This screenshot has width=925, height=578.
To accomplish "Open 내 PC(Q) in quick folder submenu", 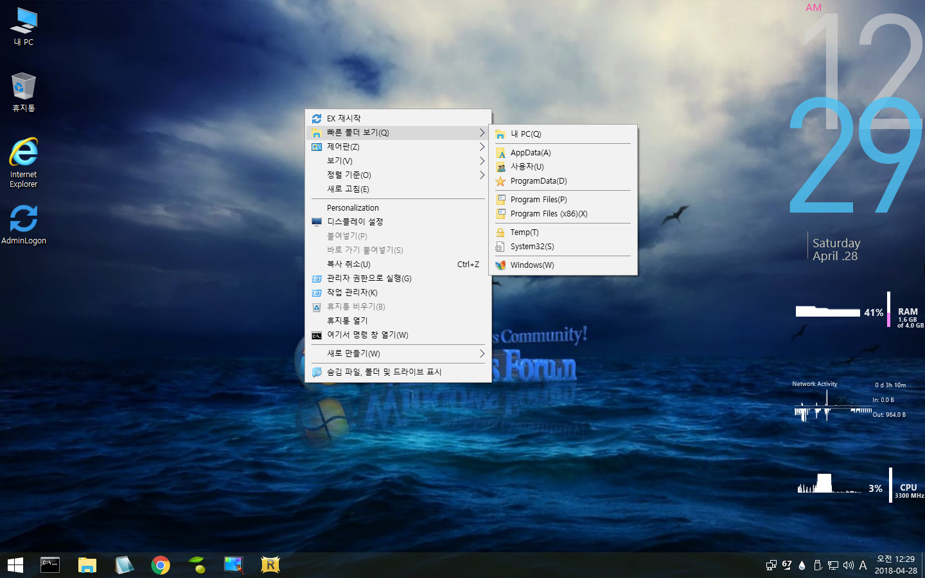I will [x=563, y=134].
